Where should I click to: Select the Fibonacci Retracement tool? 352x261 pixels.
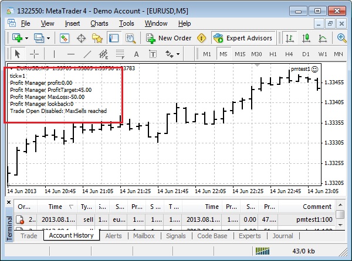pyautogui.click(x=120, y=54)
